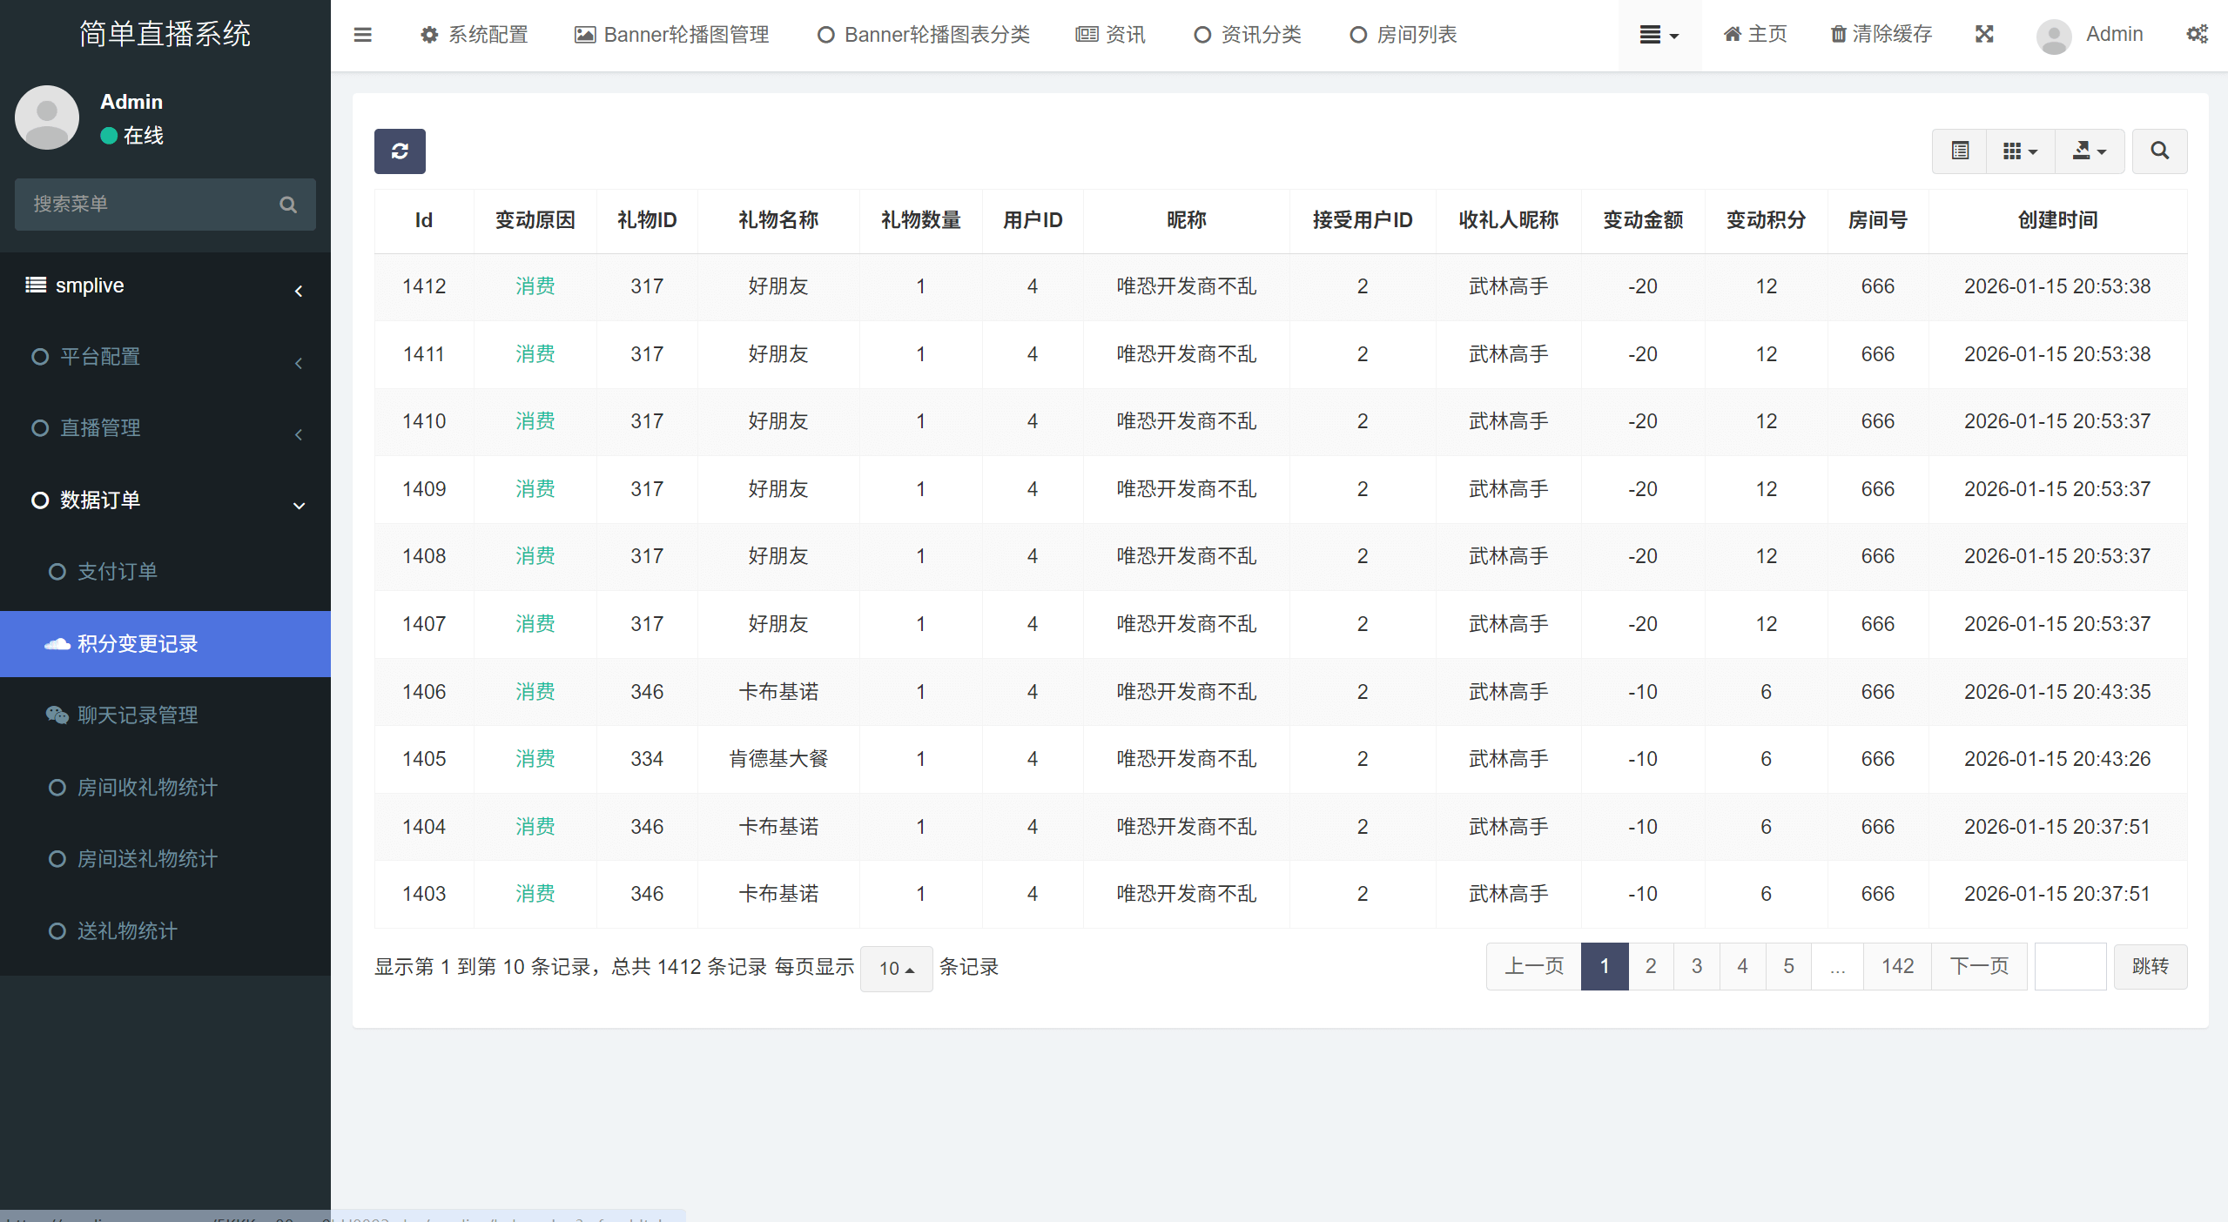Select the 数据订单 menu item

(x=100, y=500)
